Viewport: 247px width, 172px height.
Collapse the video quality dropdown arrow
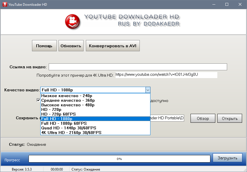click(148, 90)
